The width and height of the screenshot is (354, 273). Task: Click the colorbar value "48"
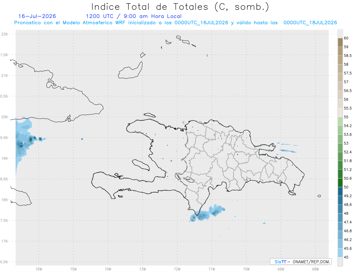pos(346,213)
